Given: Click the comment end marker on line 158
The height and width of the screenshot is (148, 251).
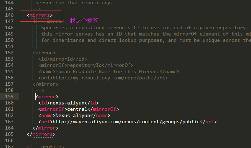Looking at the screenshot, I should tap(40, 91).
